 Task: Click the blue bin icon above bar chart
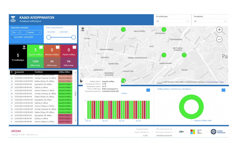tap(148, 90)
